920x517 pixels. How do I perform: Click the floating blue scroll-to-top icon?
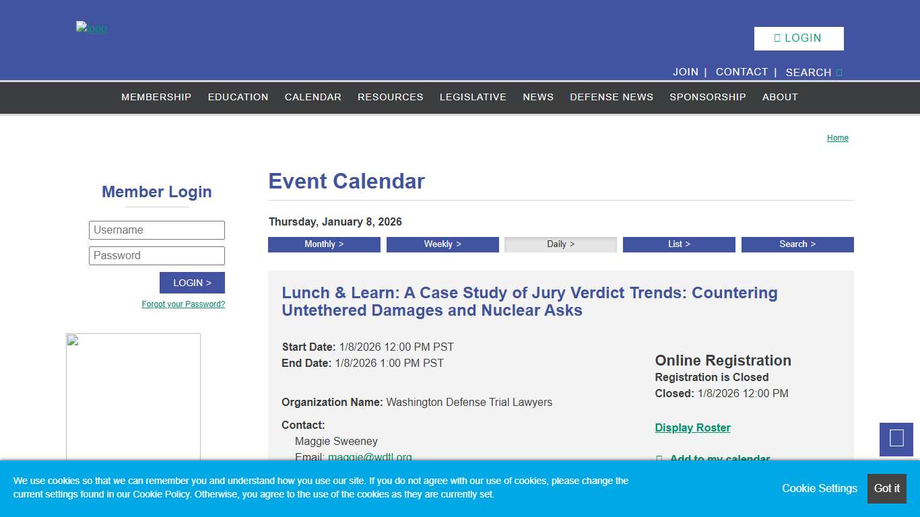(896, 440)
